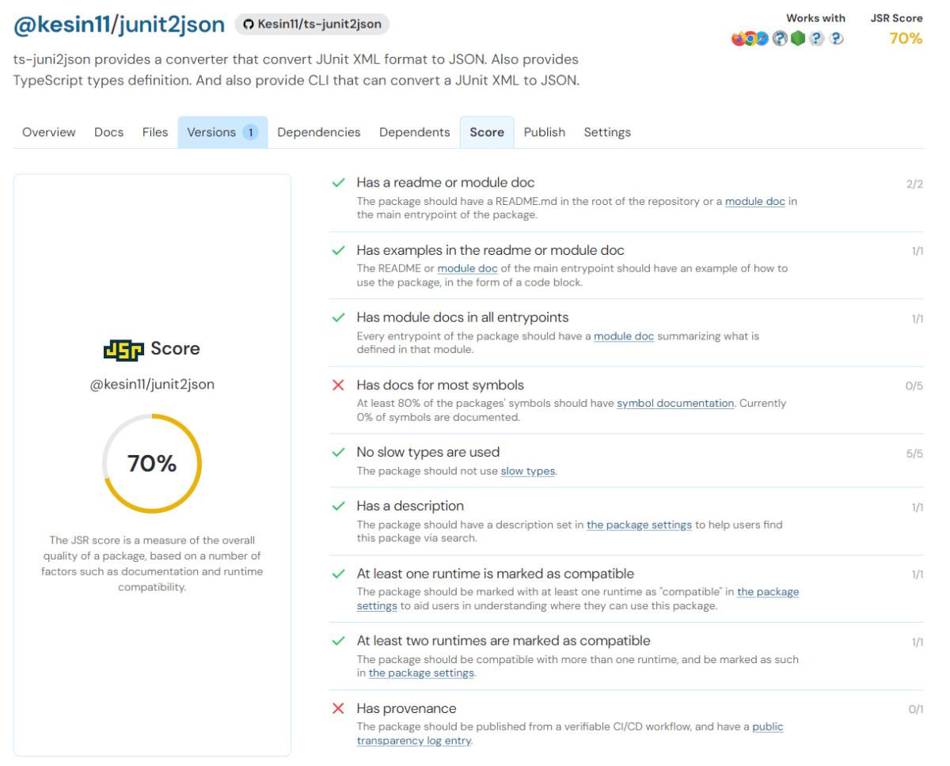Open the Kesin11/ts-junit2json GitHub repository badge

tap(312, 25)
